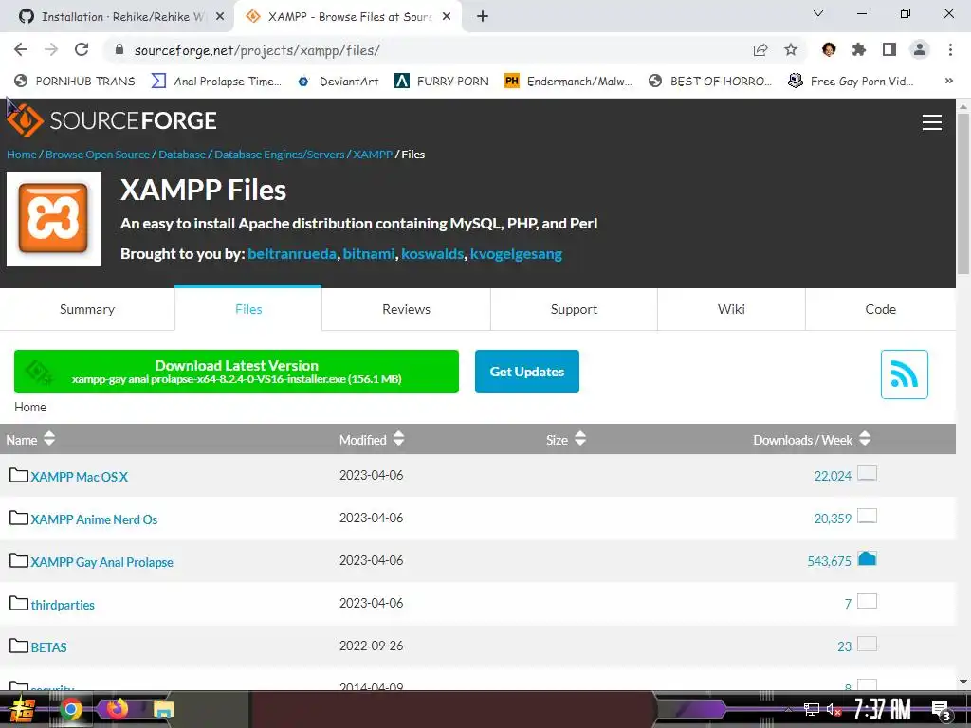Open blue stats chart icon for 543,675 row
This screenshot has height=728, width=971.
(867, 558)
